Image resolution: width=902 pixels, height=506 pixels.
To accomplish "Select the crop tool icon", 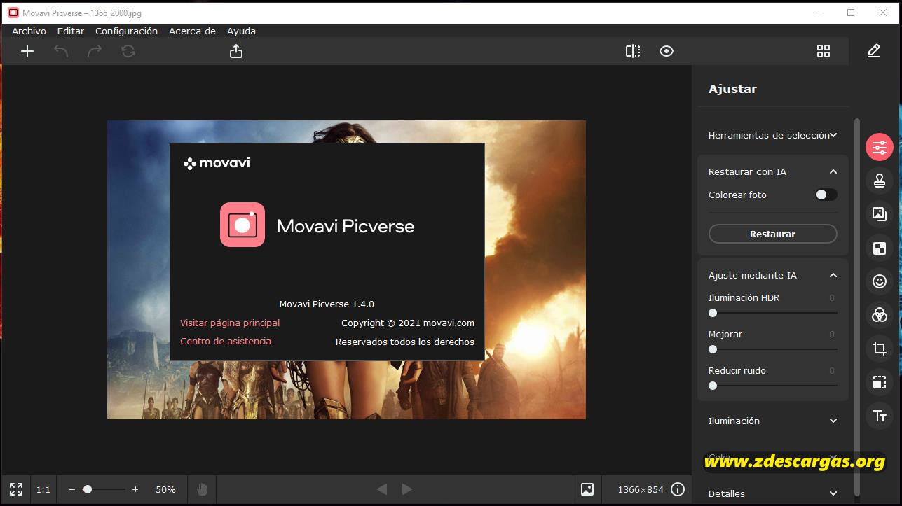I will pyautogui.click(x=880, y=349).
